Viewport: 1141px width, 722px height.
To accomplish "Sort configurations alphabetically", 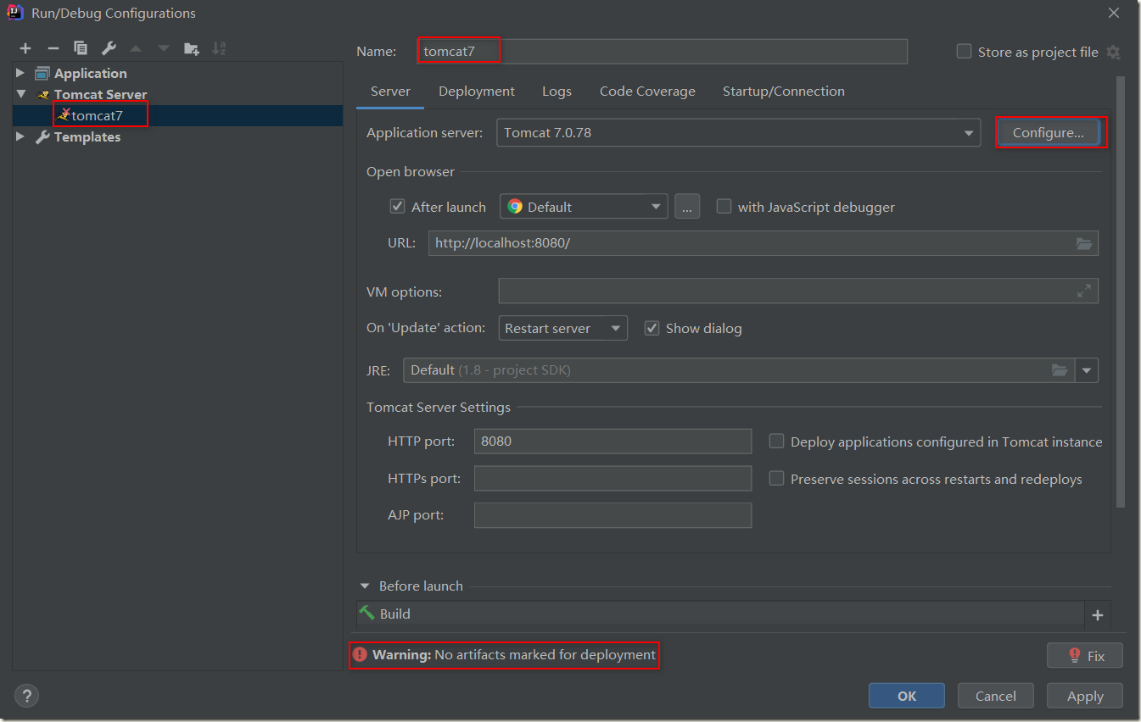I will (x=219, y=48).
